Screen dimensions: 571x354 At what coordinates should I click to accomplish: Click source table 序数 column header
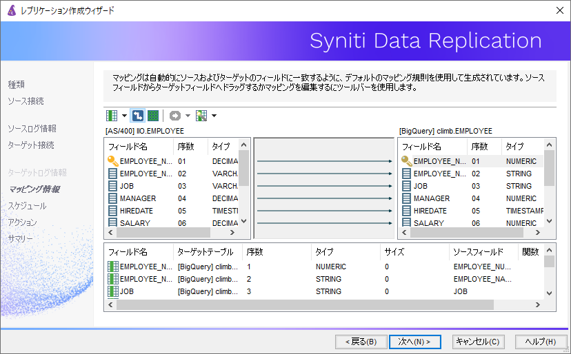coord(191,147)
